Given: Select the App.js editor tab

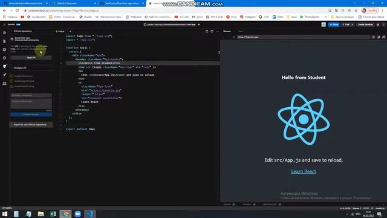Looking at the screenshot, I should pyautogui.click(x=60, y=31).
